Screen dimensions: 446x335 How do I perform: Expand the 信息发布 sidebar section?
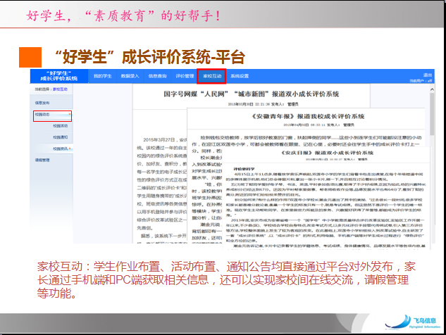pyautogui.click(x=44, y=102)
